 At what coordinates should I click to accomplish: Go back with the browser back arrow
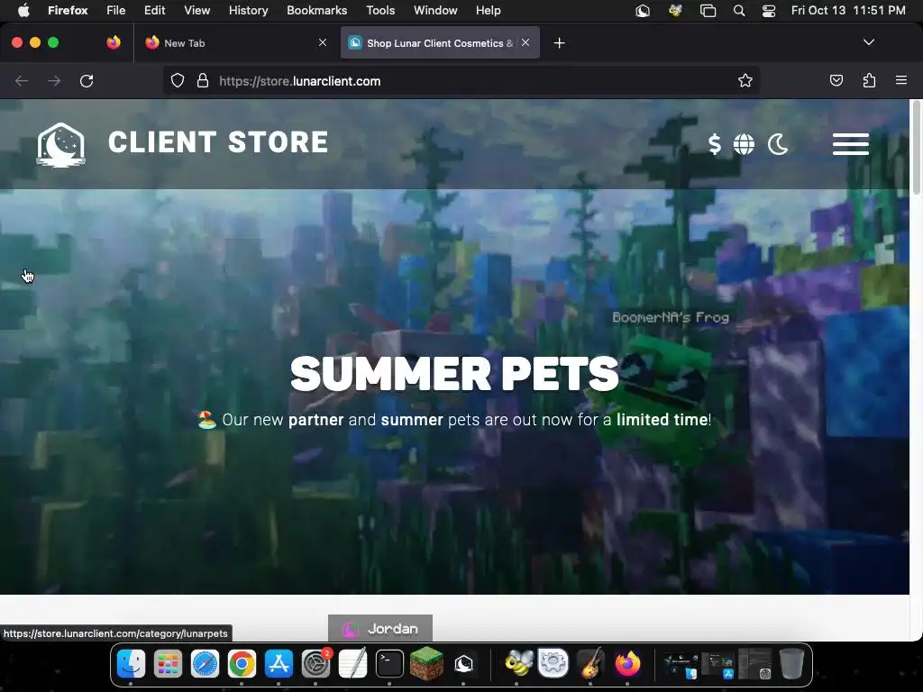point(22,80)
